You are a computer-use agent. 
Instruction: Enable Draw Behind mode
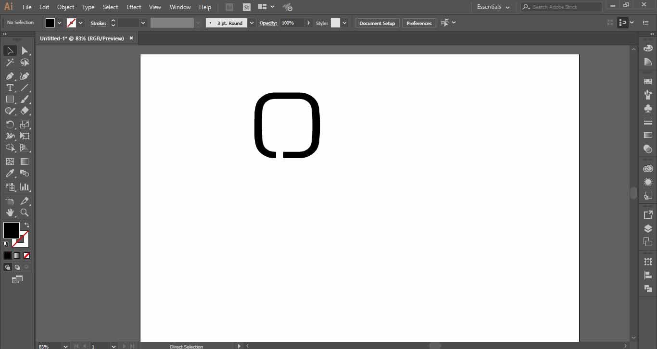pyautogui.click(x=17, y=267)
